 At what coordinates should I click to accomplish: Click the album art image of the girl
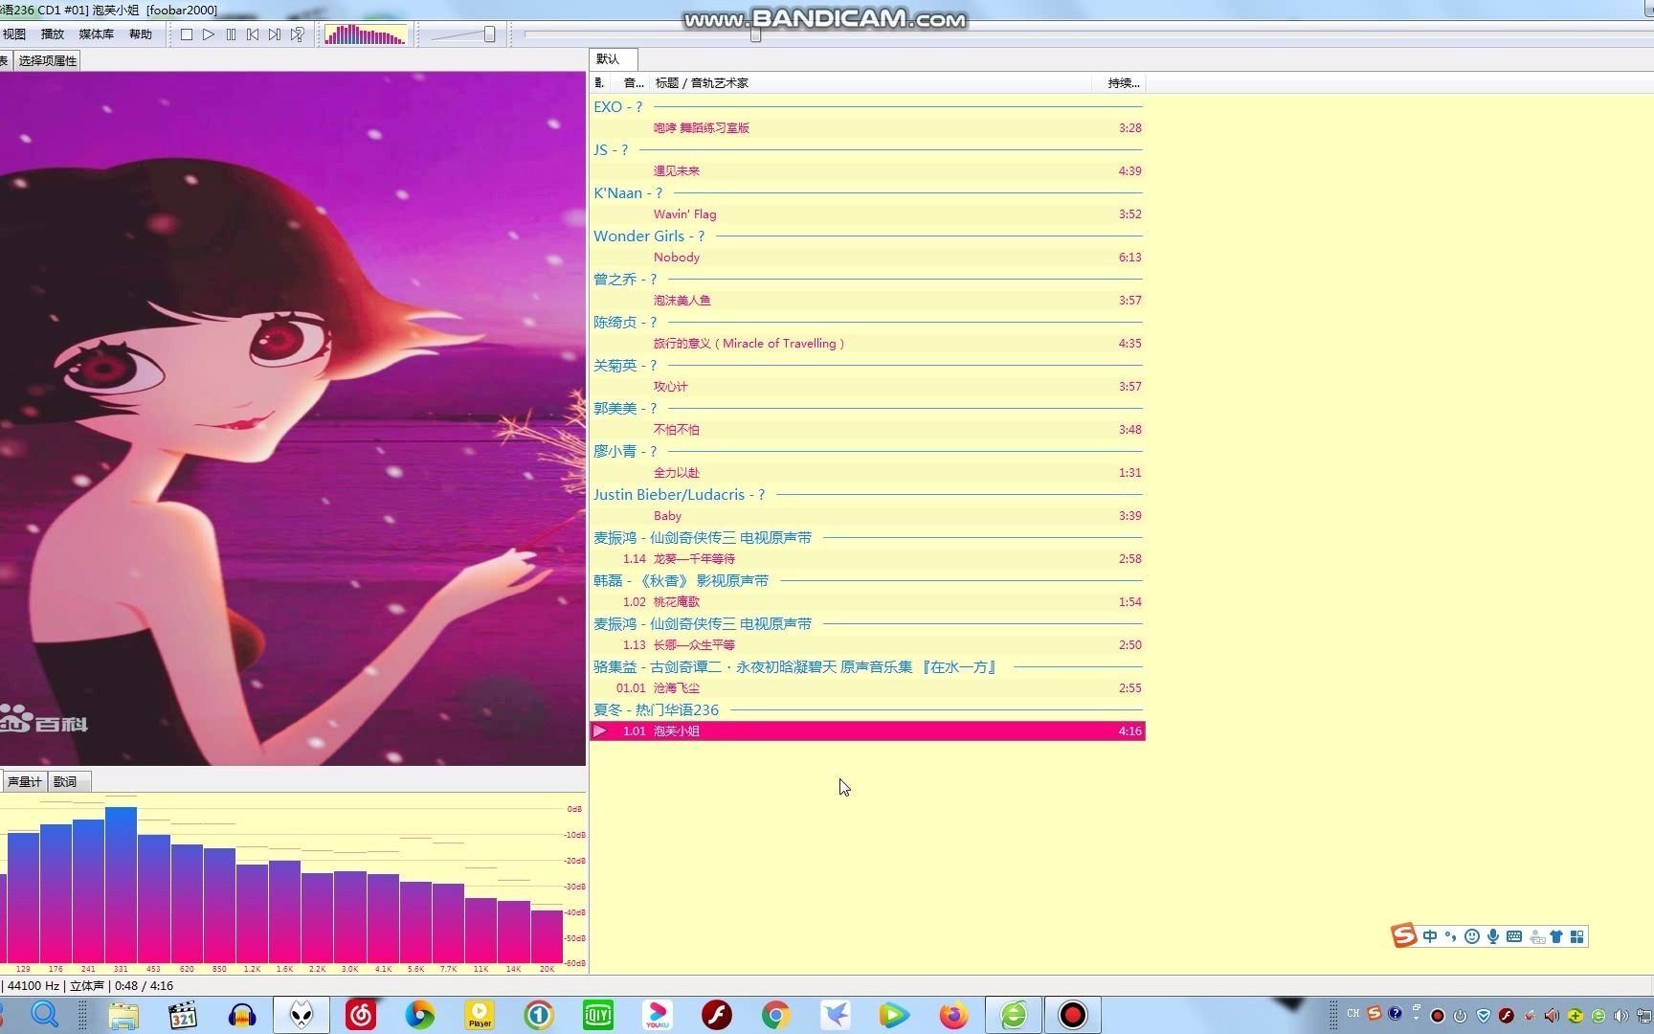292,418
